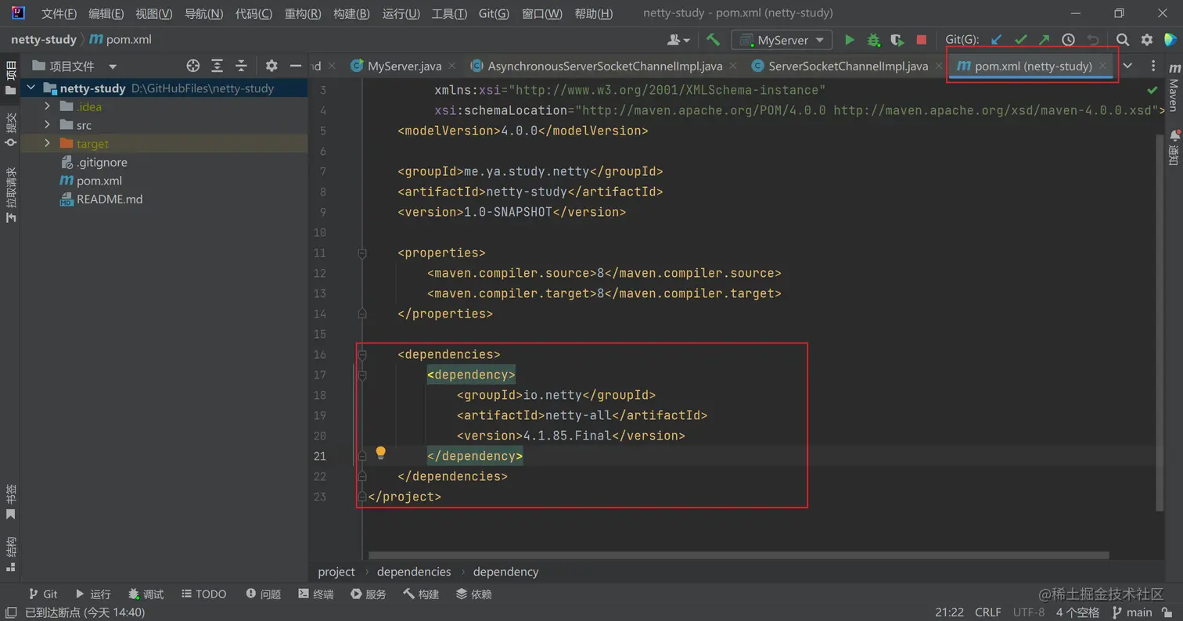Click the editor horizontal scrollbar
Image resolution: width=1183 pixels, height=621 pixels.
[738, 556]
